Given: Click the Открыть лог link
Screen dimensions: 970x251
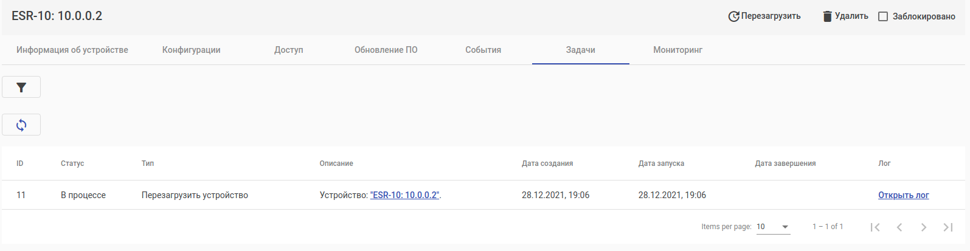Looking at the screenshot, I should (903, 195).
